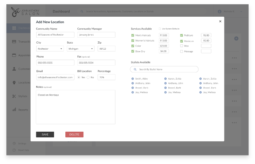Screen dimensions: 255x164
Task: Click the search magnifier icon in stylist search
Action: [x=135, y=70]
